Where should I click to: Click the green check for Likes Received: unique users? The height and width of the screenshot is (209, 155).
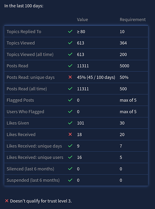70,157
